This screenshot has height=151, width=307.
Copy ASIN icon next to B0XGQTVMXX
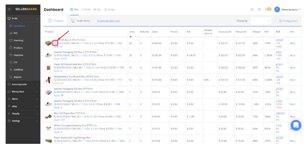(x=55, y=92)
